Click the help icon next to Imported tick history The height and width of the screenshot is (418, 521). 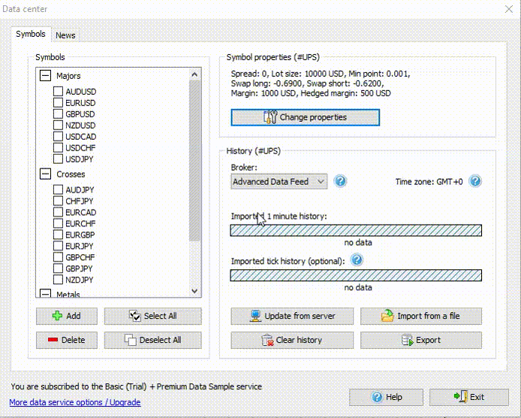point(357,260)
